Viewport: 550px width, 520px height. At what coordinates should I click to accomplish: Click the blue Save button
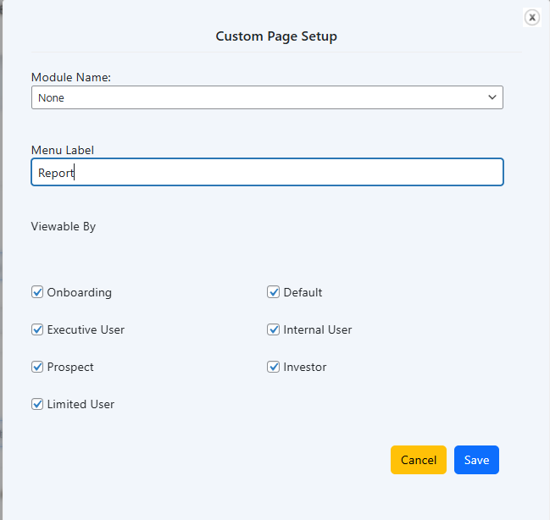[476, 460]
